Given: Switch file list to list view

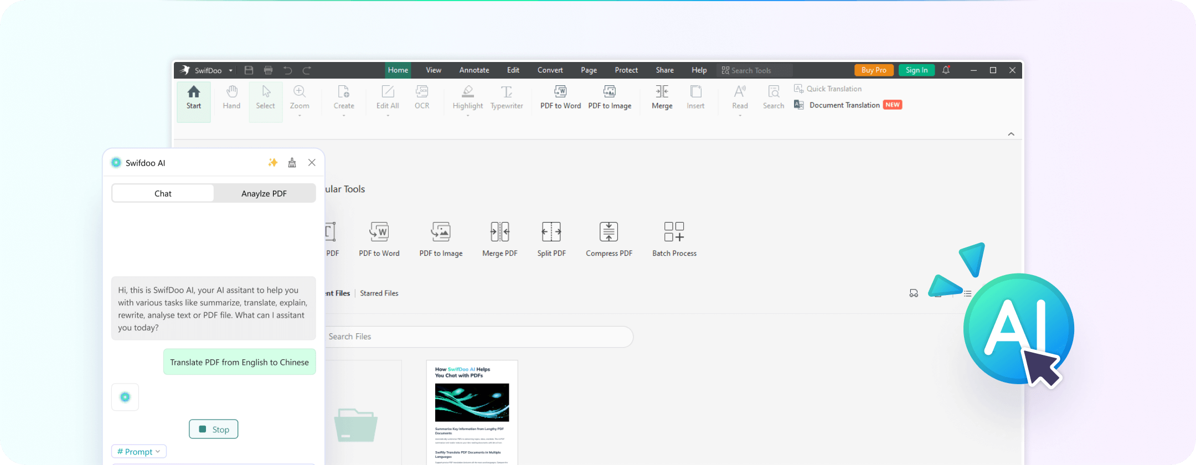Looking at the screenshot, I should 967,293.
